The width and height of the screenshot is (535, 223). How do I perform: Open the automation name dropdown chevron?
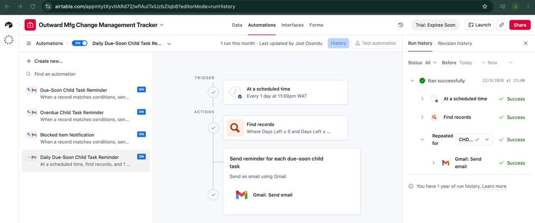click(169, 43)
